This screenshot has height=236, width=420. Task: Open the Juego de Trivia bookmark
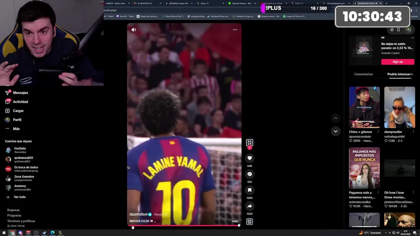294,16
